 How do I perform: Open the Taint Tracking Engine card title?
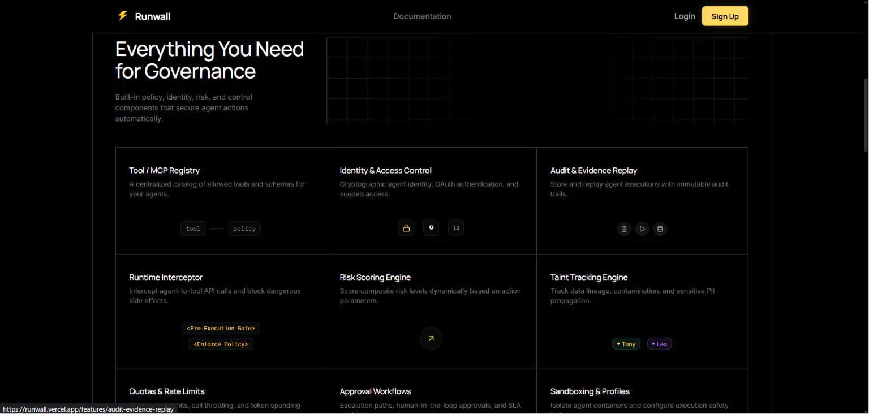pos(589,277)
